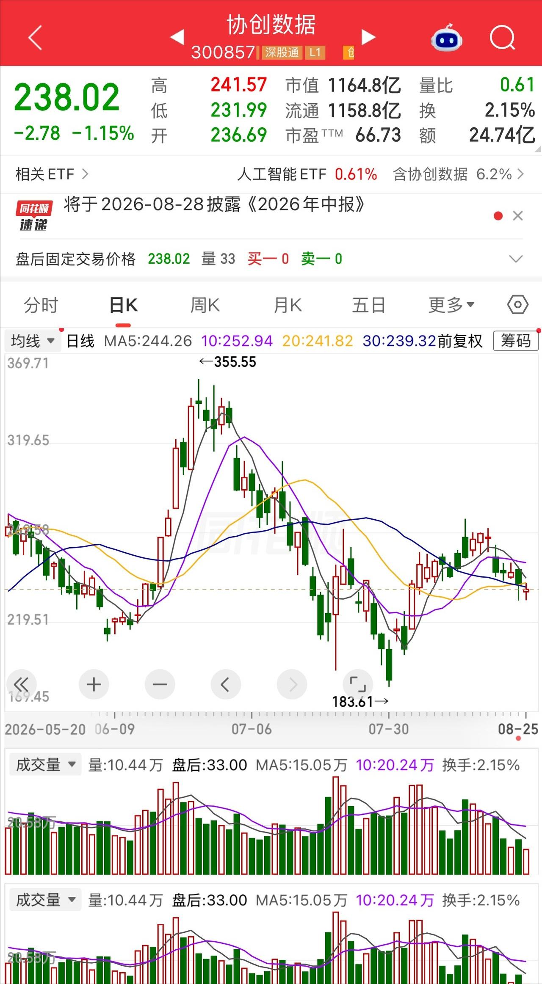Tap 卖一 0 ask label
542x984 pixels.
click(x=322, y=259)
